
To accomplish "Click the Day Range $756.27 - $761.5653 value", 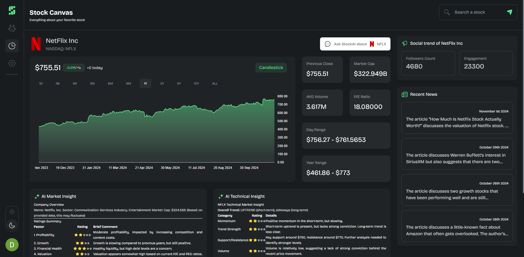I will (x=336, y=140).
